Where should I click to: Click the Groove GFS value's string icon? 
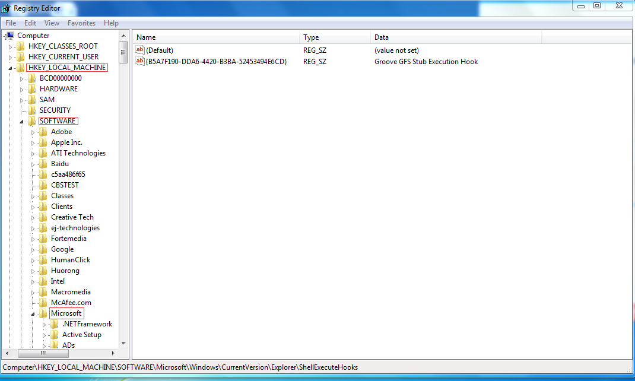(x=140, y=61)
